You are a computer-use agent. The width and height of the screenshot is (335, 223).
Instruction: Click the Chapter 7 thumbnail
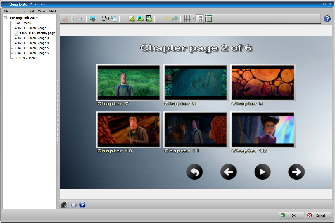point(129,82)
